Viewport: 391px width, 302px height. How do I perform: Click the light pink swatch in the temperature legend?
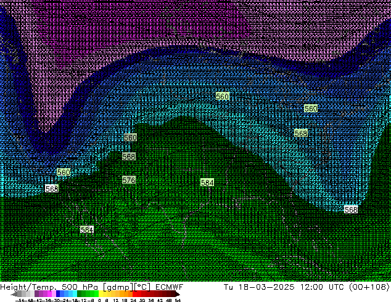coord(54,293)
